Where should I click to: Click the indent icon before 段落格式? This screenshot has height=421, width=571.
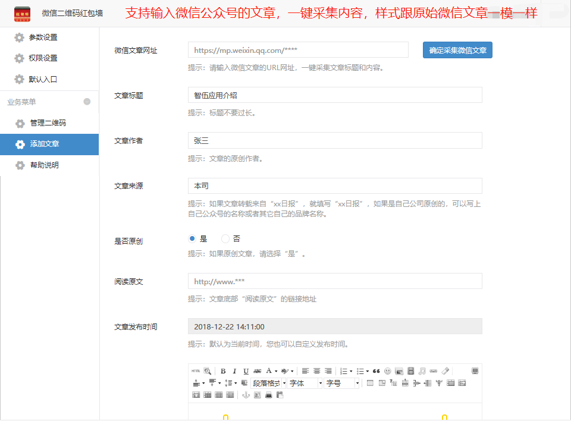244,383
